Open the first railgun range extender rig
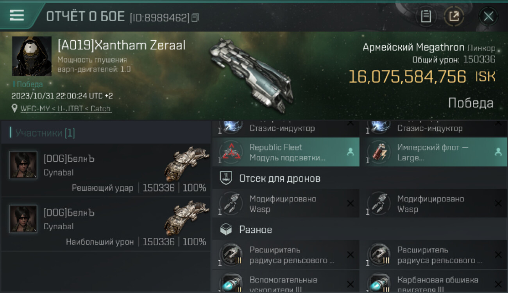The width and height of the screenshot is (508, 293). pyautogui.click(x=286, y=255)
